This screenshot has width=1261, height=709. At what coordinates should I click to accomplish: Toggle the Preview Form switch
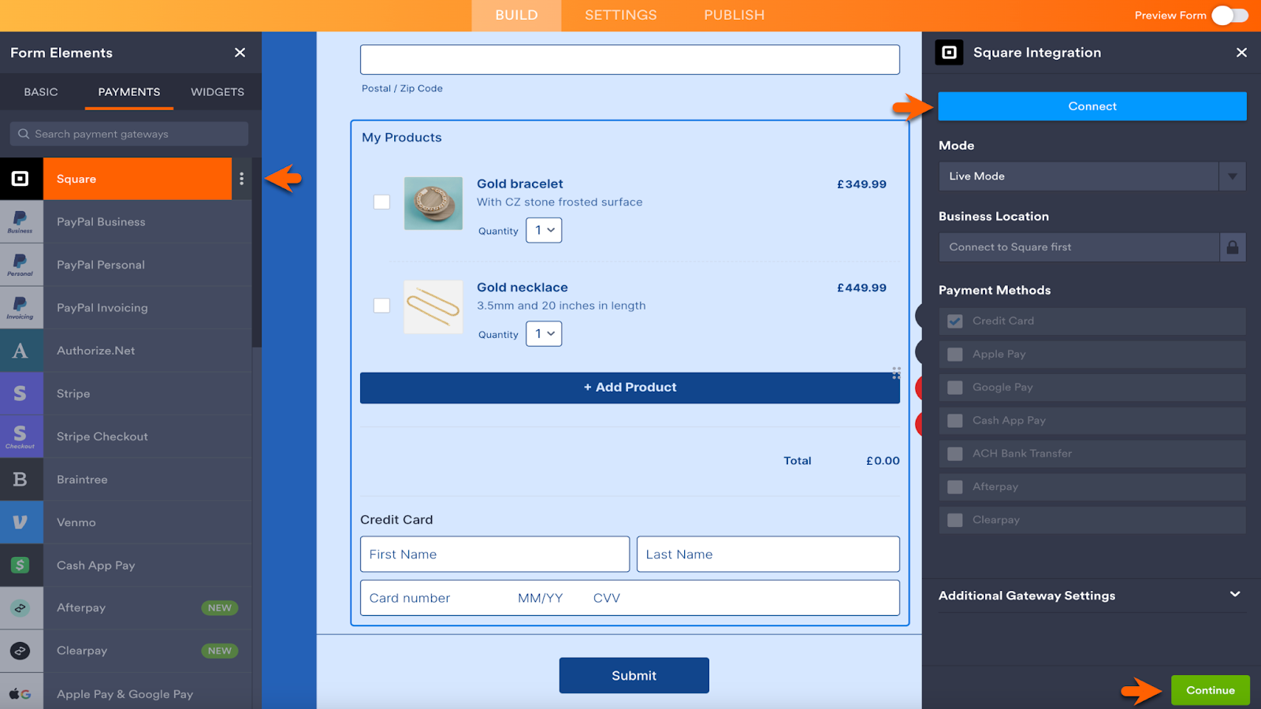[1229, 15]
